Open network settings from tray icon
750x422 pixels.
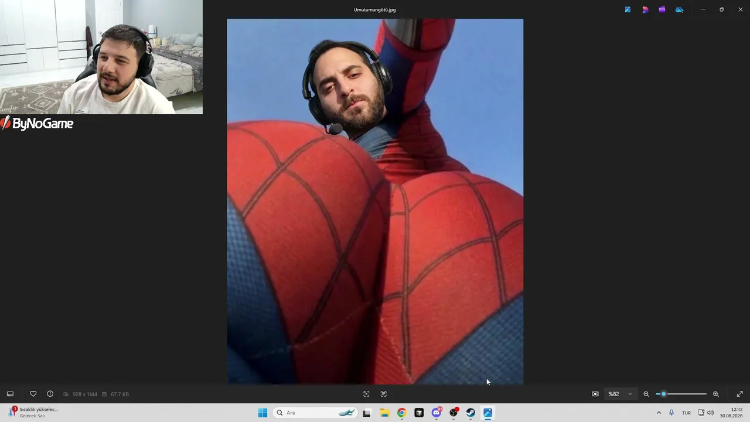(701, 413)
